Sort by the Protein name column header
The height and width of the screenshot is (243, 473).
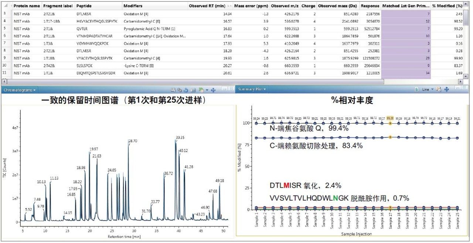[x=27, y=6]
